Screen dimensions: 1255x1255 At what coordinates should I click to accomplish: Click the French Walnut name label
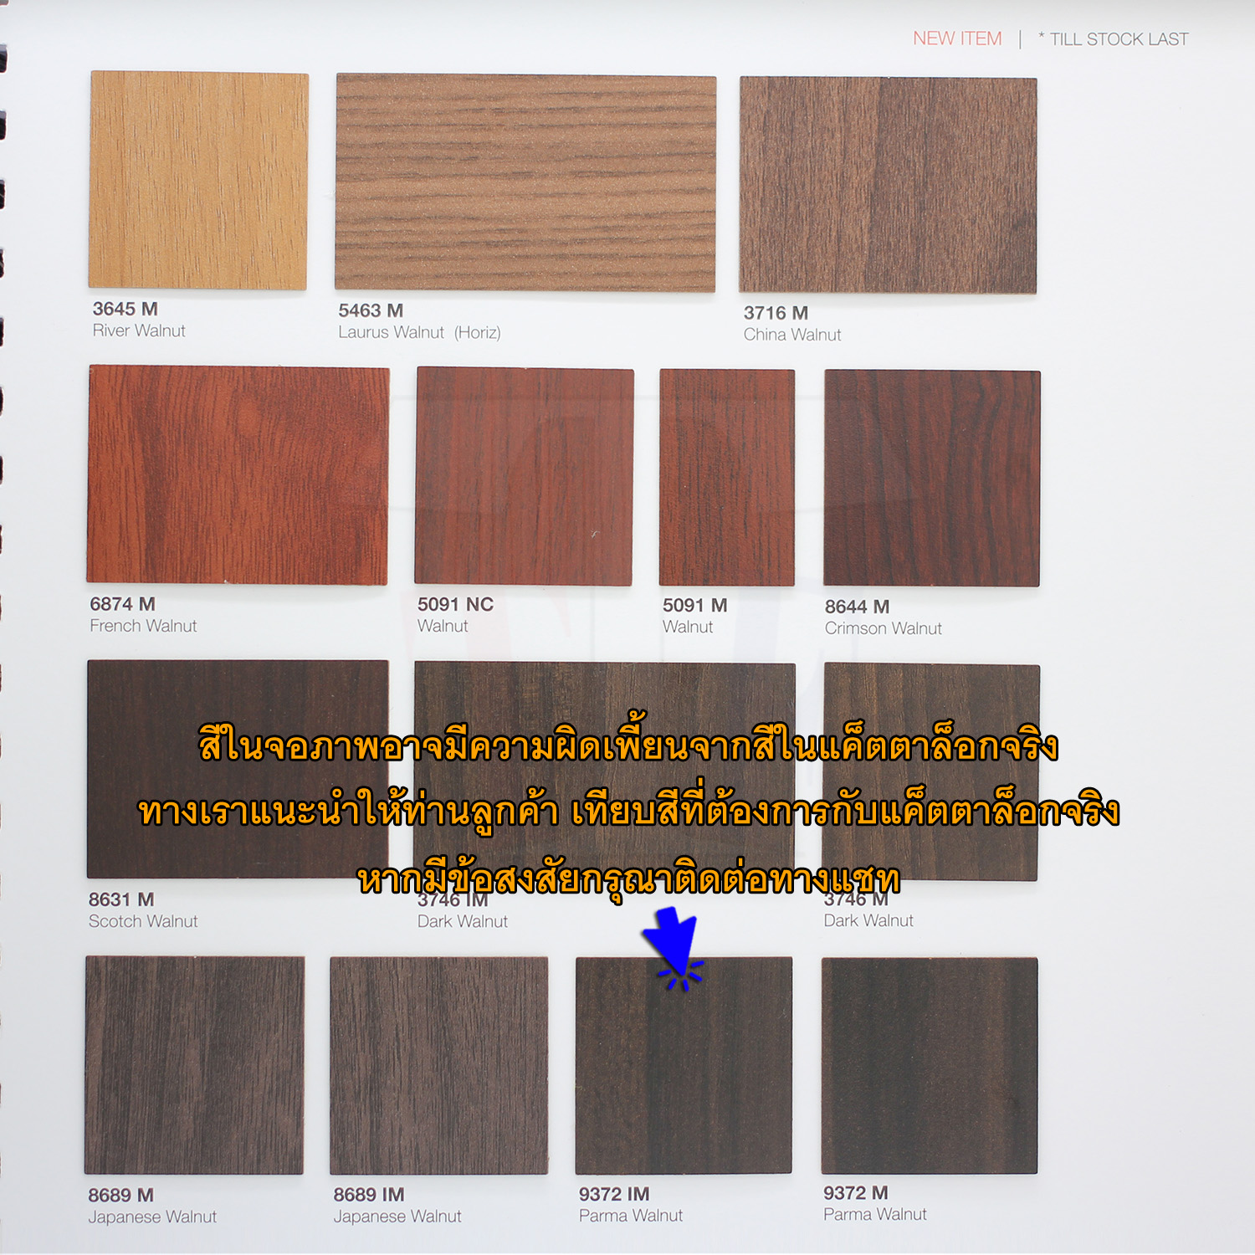click(143, 626)
